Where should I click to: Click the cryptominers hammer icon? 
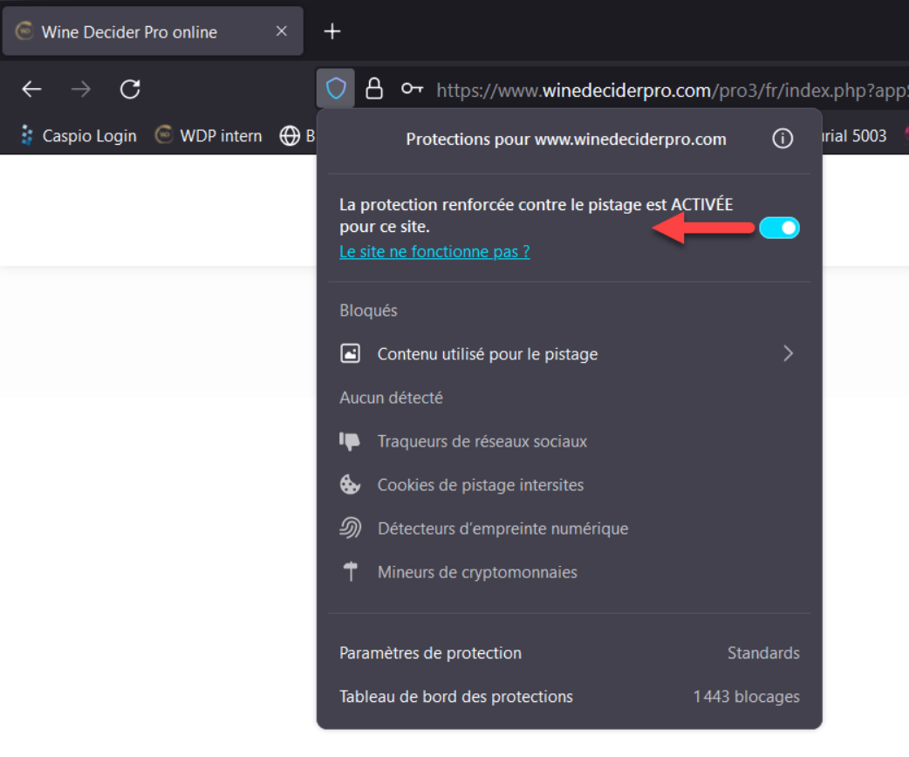click(350, 571)
